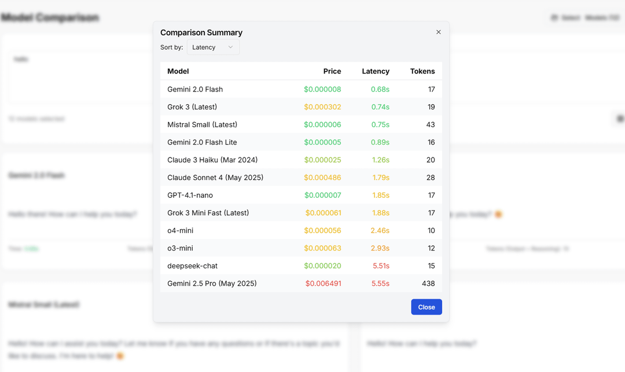Open the Sort by Latency dropdown
The width and height of the screenshot is (625, 372).
pos(213,47)
